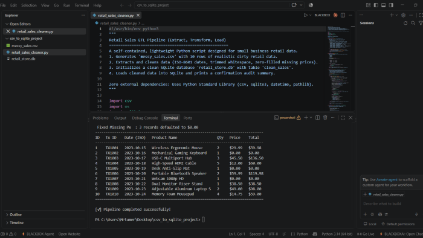This screenshot has width=423, height=238.
Task: Click the round globe icon in title bar
Action: point(311,5)
